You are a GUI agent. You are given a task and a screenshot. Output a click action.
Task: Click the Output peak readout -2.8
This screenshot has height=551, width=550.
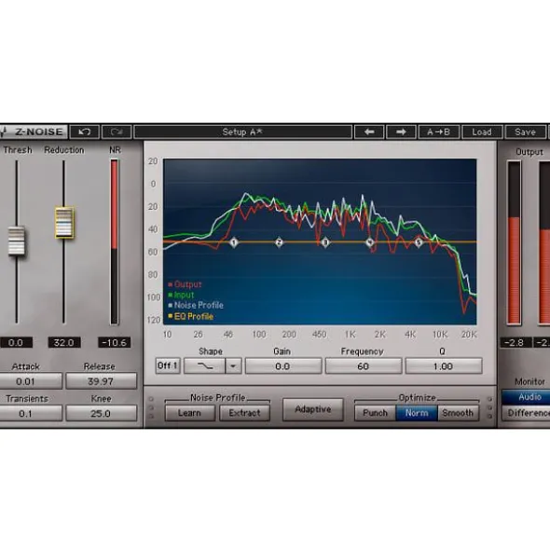(516, 342)
